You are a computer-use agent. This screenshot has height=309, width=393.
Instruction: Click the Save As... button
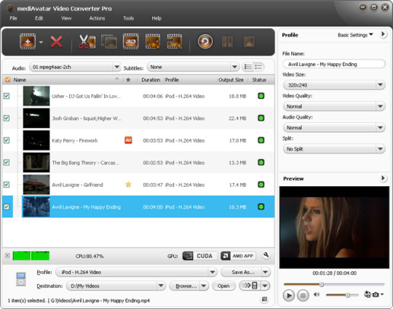coord(241,272)
